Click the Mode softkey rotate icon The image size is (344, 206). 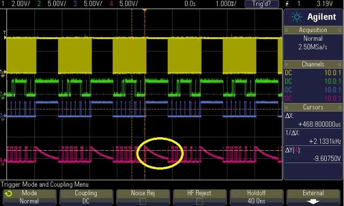pyautogui.click(x=9, y=194)
